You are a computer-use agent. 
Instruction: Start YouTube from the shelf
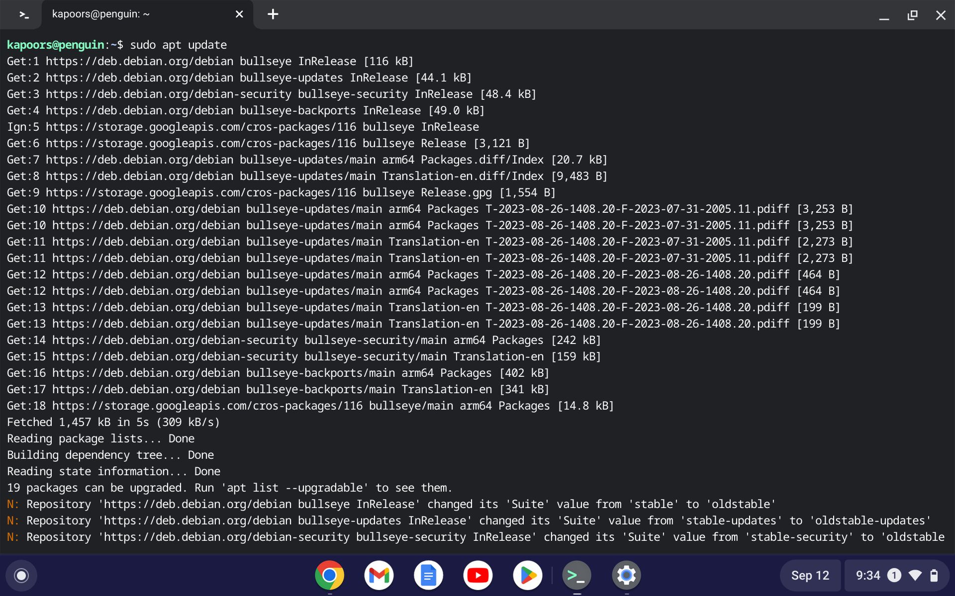pos(478,575)
